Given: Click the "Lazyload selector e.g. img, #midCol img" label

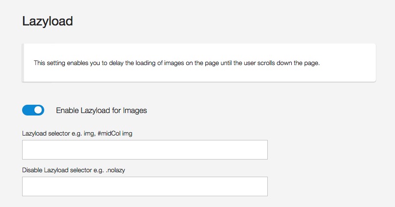Looking at the screenshot, I should coord(77,133).
